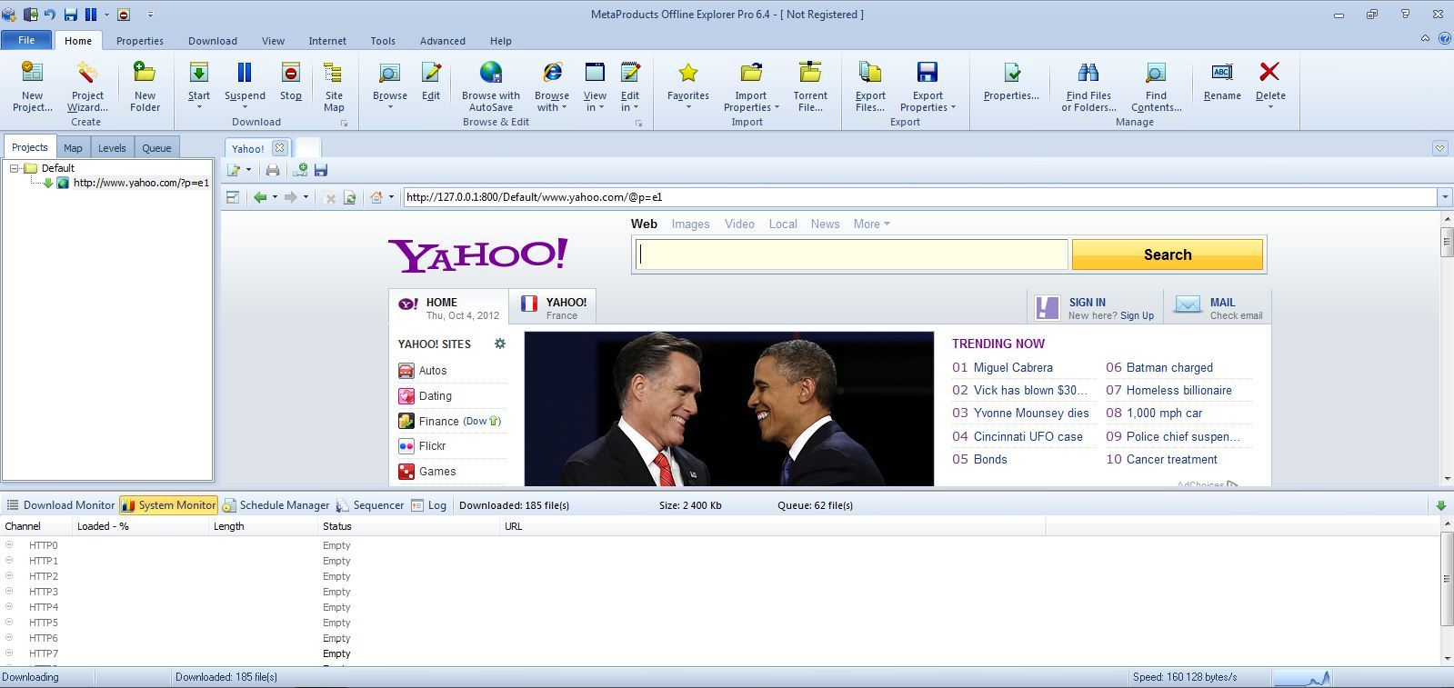Open Yahoo More dropdown menu
This screenshot has width=1454, height=688.
click(871, 224)
